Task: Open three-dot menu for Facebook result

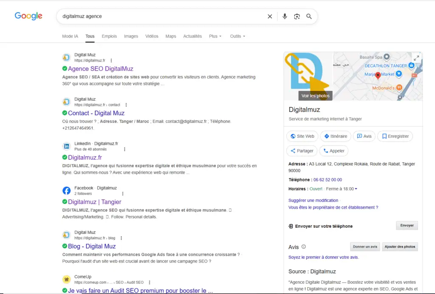Action: point(123,194)
